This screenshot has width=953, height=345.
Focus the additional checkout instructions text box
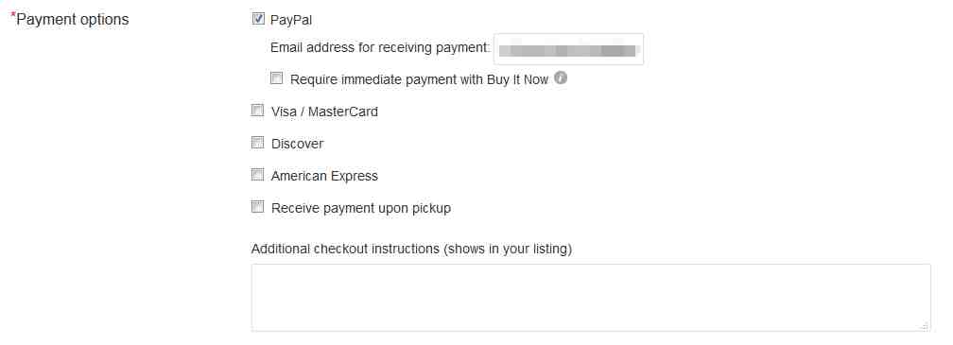(591, 298)
